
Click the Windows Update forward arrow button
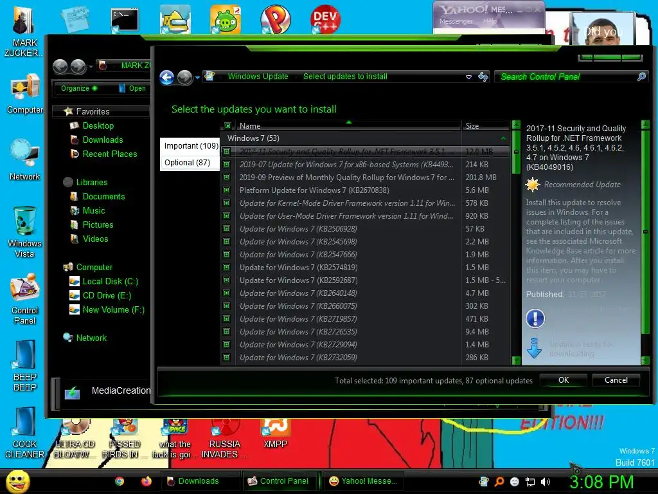(x=184, y=77)
